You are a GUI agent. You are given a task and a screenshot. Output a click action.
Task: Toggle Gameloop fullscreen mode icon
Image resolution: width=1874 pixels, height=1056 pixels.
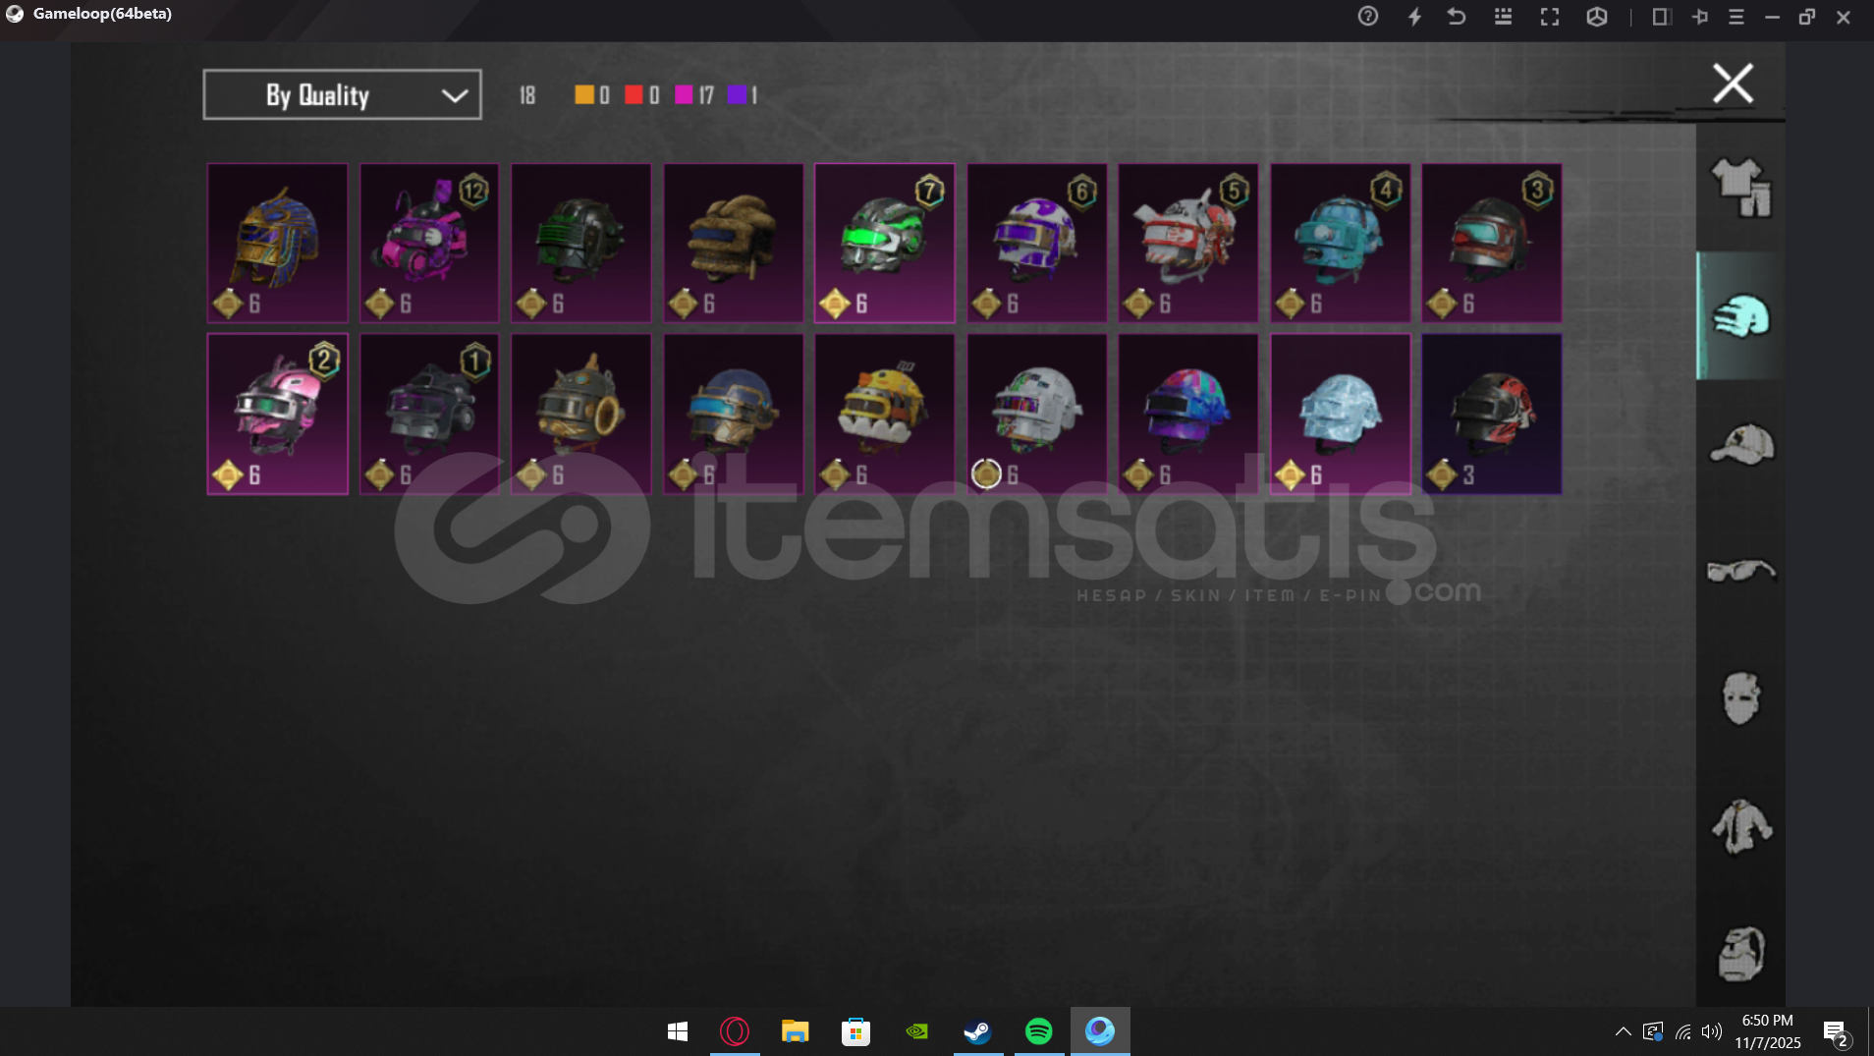click(1549, 17)
